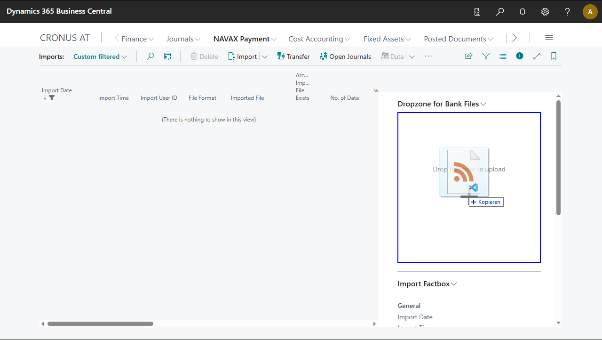
Task: Click the horizontal scrollbar right arrow
Action: point(374,324)
